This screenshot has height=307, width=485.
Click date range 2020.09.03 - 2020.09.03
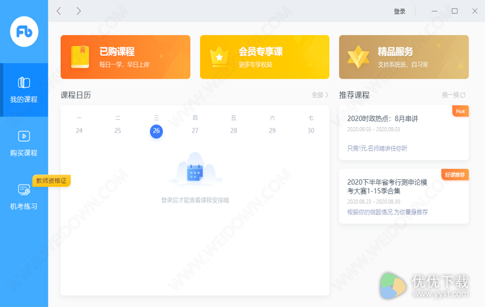pos(373,130)
